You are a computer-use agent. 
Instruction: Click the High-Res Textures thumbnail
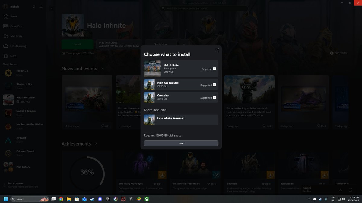click(x=149, y=85)
